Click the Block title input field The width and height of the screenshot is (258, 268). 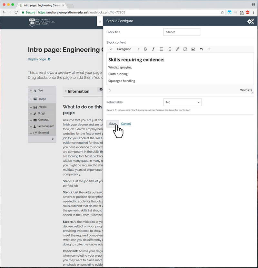(x=182, y=32)
